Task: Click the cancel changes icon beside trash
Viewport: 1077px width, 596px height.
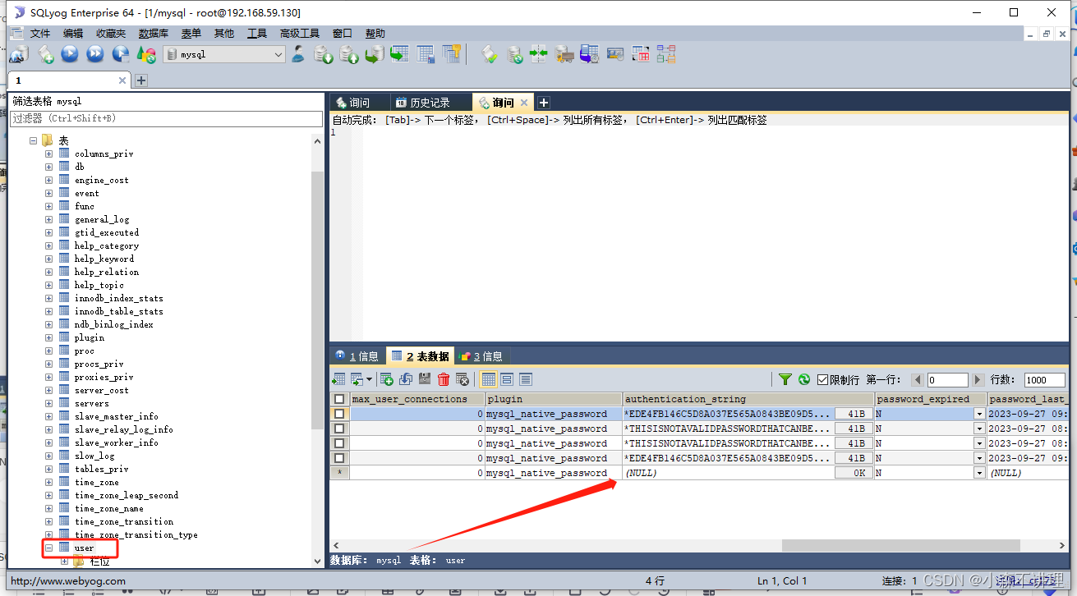Action: coord(463,379)
